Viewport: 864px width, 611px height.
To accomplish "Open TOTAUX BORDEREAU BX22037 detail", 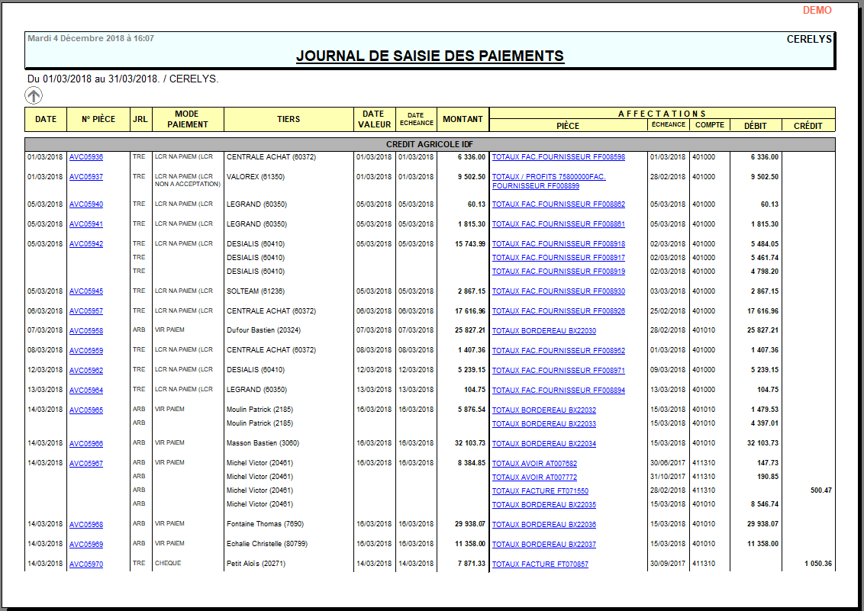I will (x=544, y=544).
